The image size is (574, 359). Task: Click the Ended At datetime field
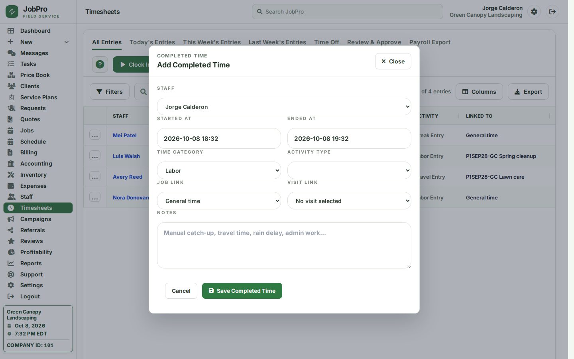click(349, 138)
